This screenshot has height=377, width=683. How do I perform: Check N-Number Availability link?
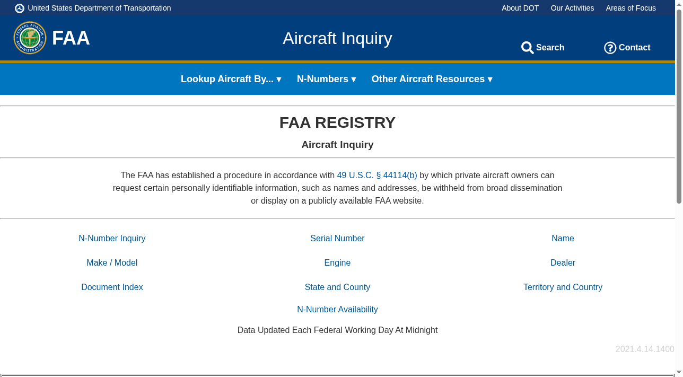click(337, 309)
